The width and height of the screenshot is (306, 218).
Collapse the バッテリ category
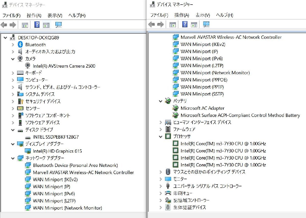160,101
